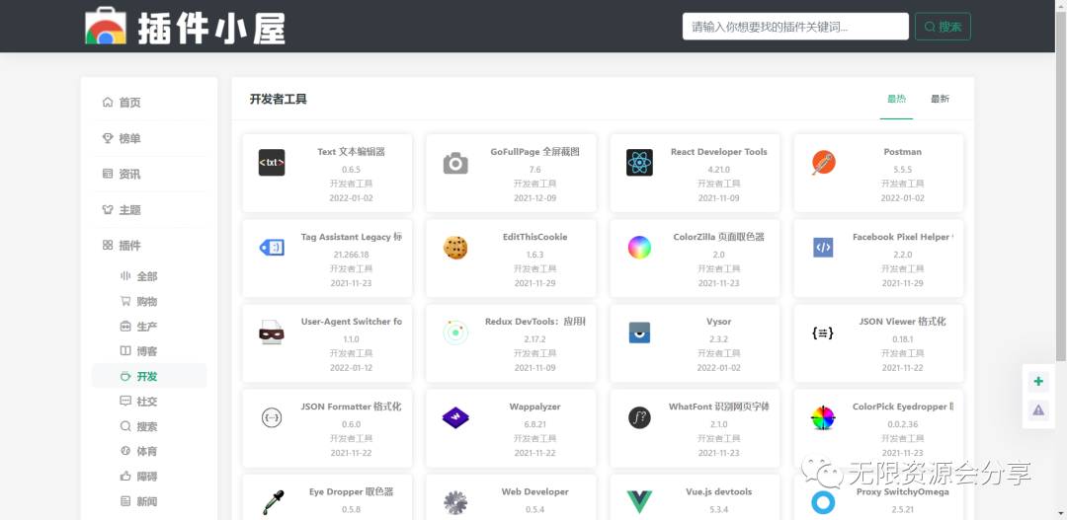Open the JSON Formatter icon
The height and width of the screenshot is (520, 1067).
pos(272,417)
